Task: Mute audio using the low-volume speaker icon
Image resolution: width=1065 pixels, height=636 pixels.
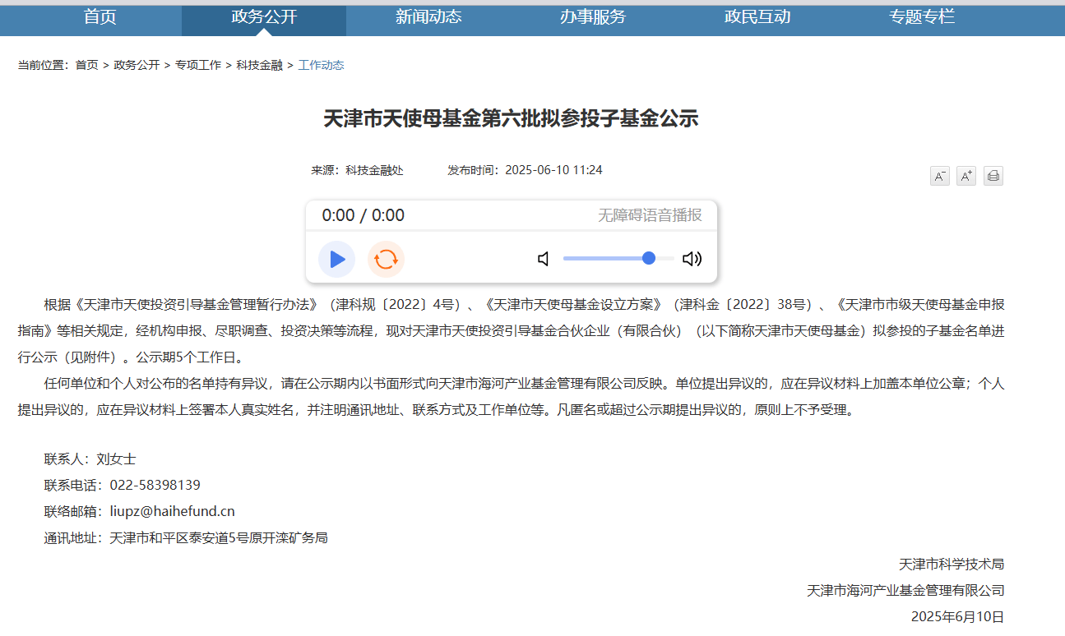Action: pos(544,259)
